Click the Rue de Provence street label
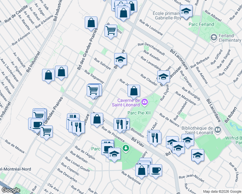 (113, 134)
